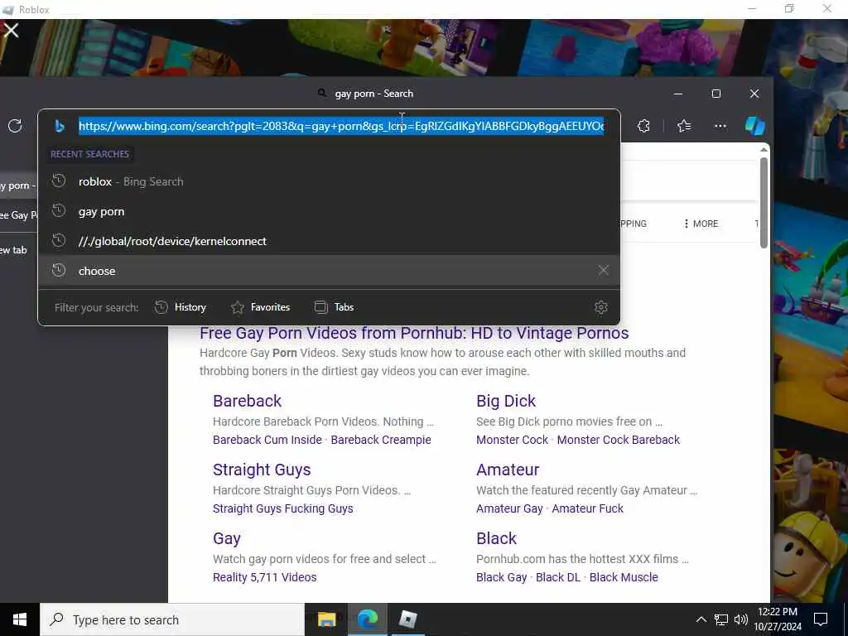Click the page scrollbar thumb
Screen dimensions: 848x636
pos(764,203)
